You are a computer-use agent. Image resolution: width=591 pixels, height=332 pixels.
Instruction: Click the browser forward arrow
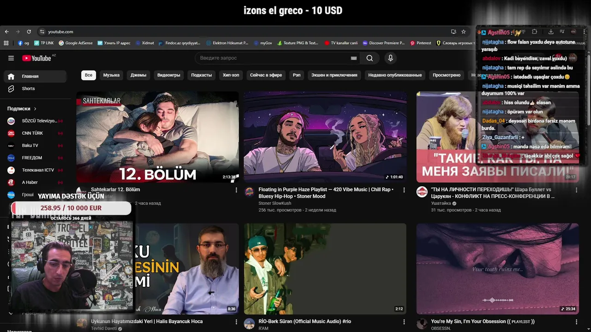[18, 32]
